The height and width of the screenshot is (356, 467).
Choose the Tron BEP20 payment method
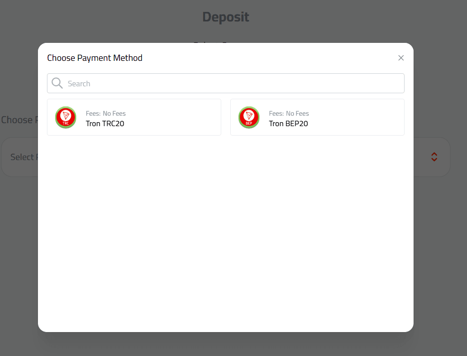click(x=317, y=117)
